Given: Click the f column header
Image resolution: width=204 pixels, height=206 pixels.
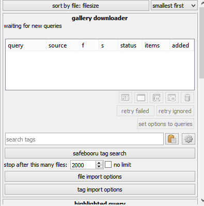Looking at the screenshot, I should 89,45.
